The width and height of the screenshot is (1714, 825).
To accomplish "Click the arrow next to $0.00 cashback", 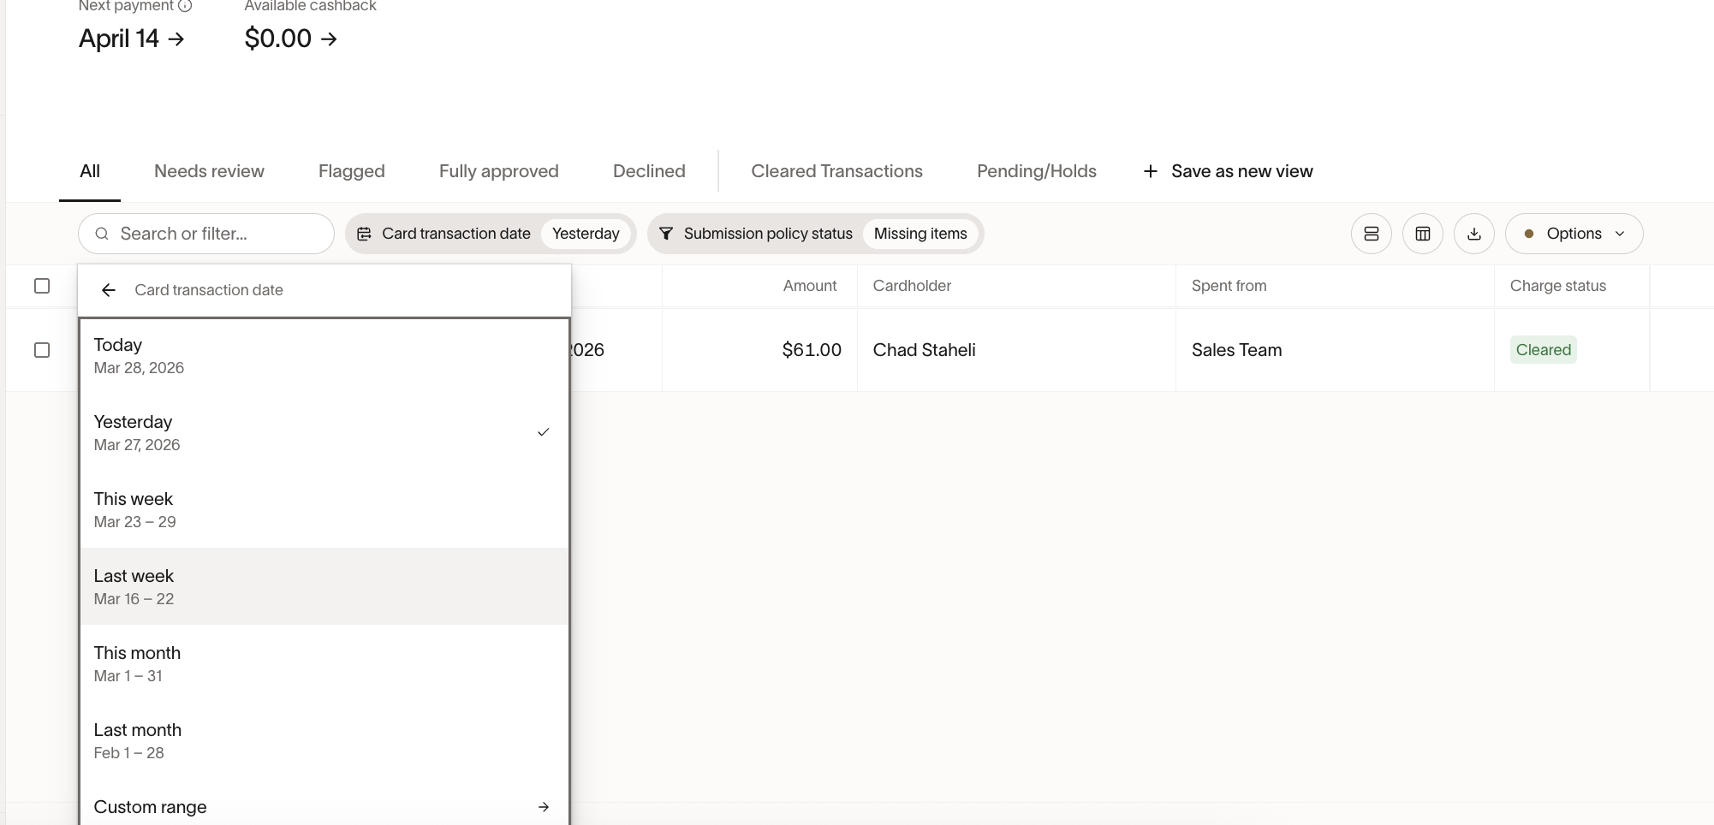I will click(x=330, y=39).
